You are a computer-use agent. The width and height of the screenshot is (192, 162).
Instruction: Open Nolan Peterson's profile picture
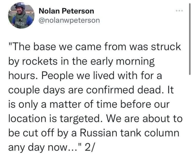(21, 16)
